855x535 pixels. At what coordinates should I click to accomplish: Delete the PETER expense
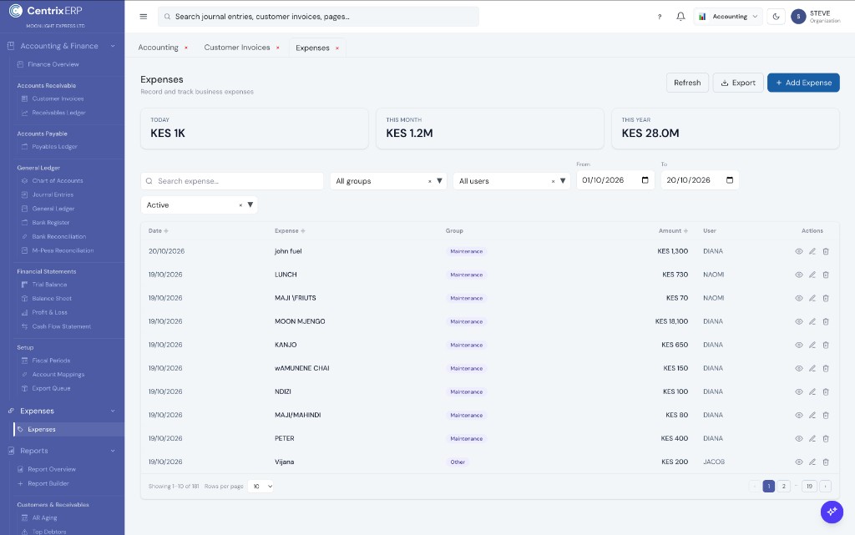tap(826, 438)
